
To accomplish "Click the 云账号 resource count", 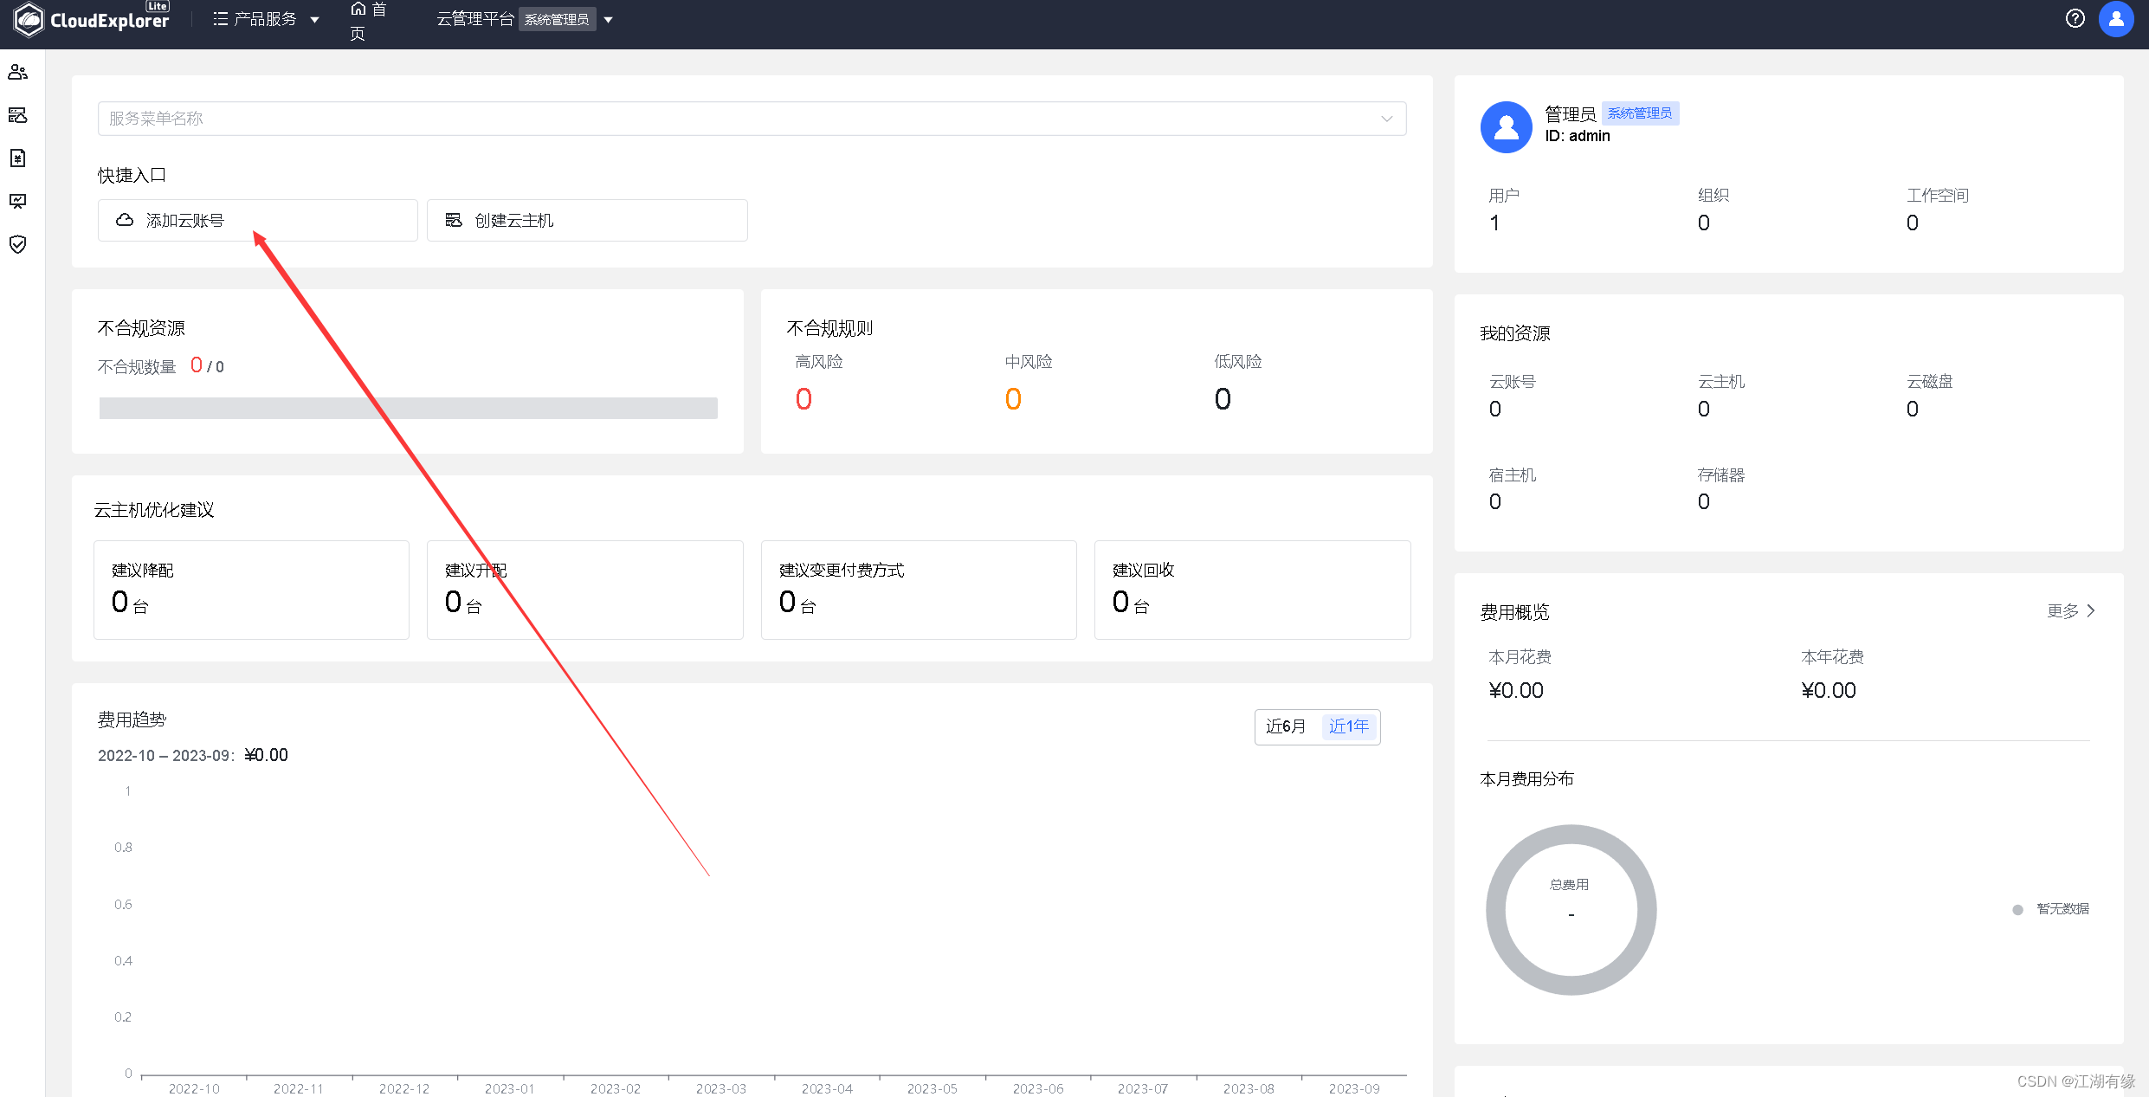I will [1495, 410].
